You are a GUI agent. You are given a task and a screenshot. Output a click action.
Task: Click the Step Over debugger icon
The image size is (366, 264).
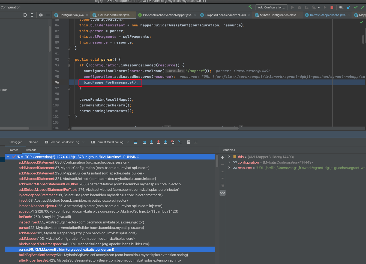click(x=144, y=142)
